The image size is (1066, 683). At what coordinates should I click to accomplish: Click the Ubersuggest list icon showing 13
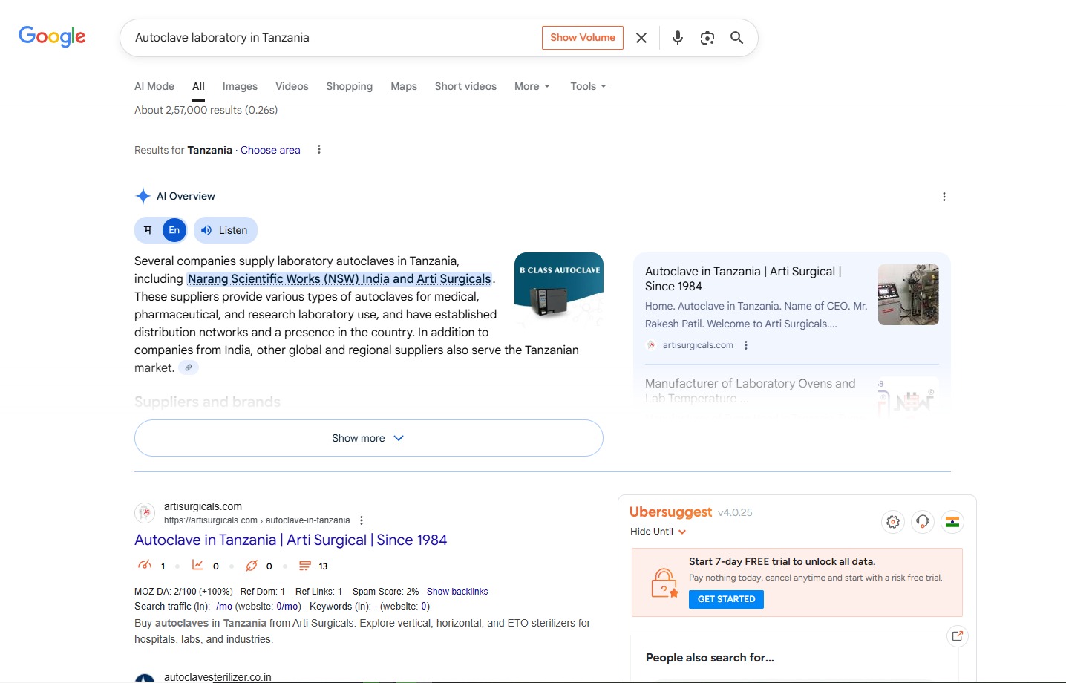[x=304, y=566]
